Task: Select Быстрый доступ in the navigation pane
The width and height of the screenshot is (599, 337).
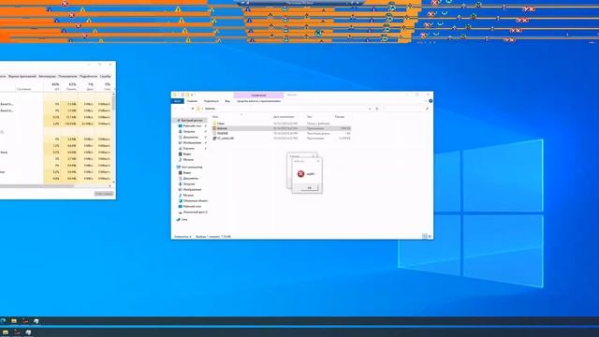Action: (192, 121)
